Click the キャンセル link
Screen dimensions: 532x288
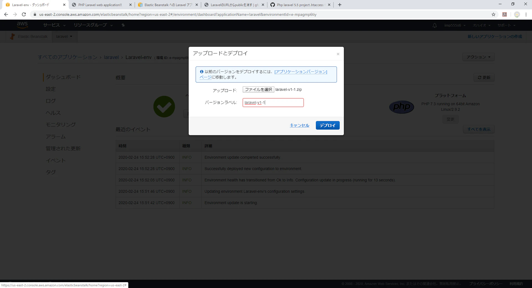coord(299,125)
